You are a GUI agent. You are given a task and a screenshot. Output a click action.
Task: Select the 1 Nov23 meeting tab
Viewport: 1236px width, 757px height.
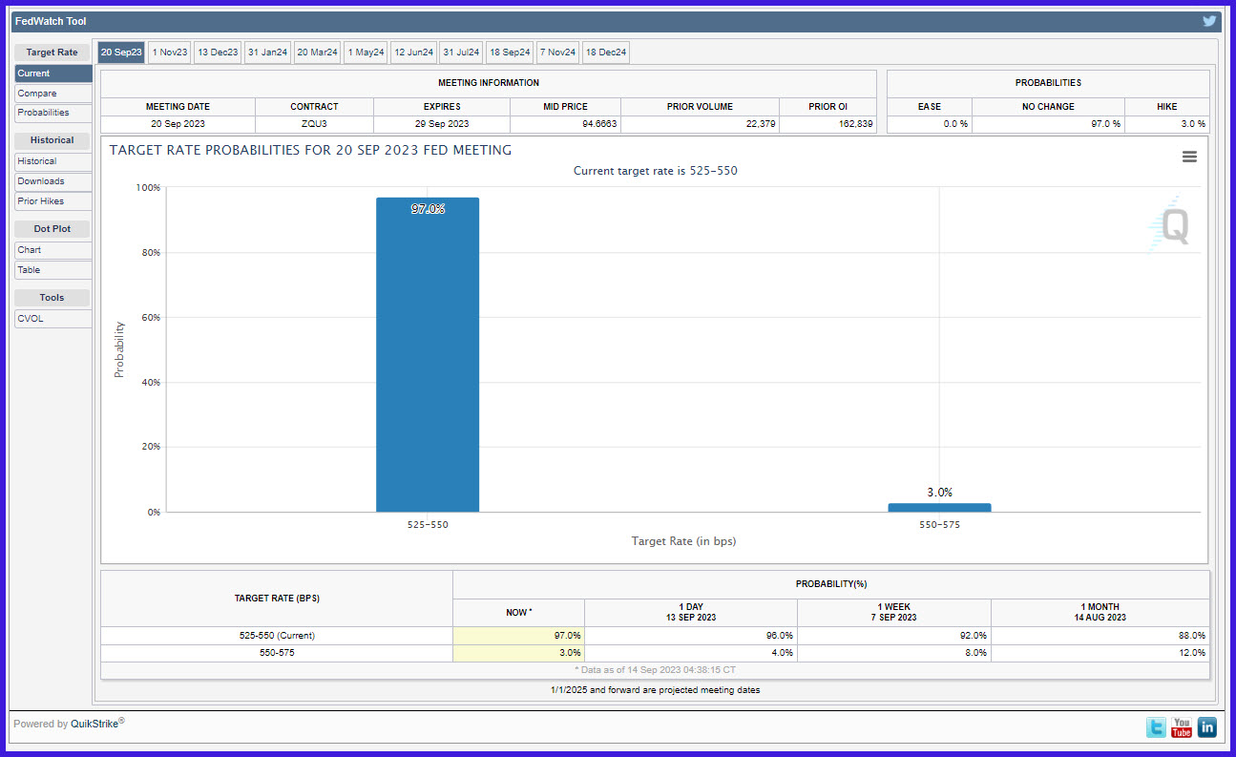click(170, 53)
